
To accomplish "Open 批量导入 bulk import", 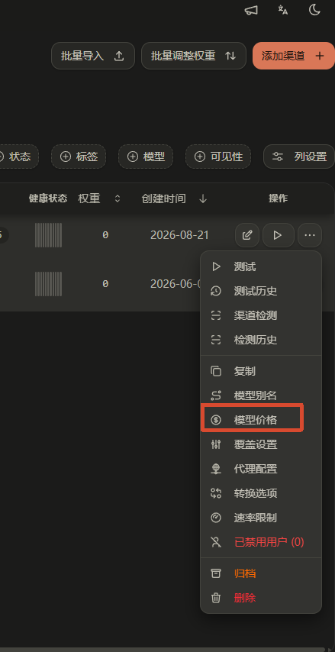I will [x=93, y=56].
